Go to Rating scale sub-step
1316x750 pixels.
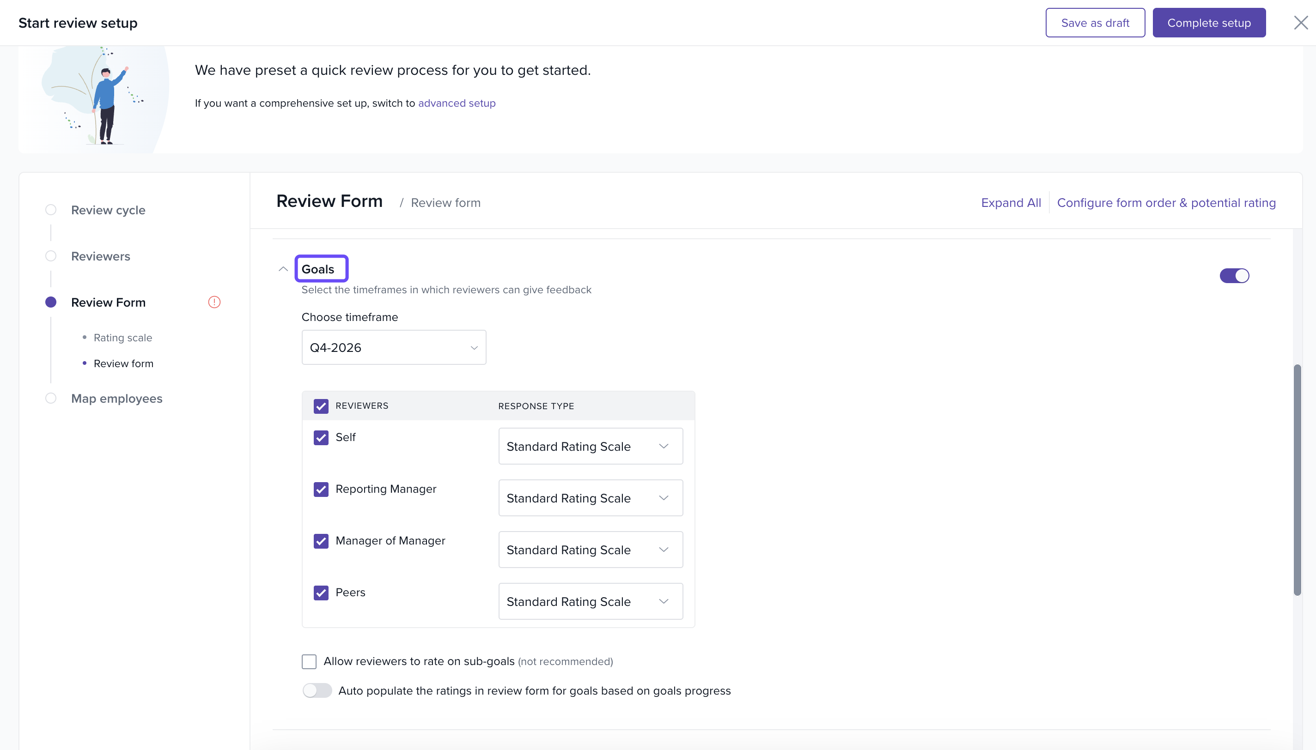point(122,338)
